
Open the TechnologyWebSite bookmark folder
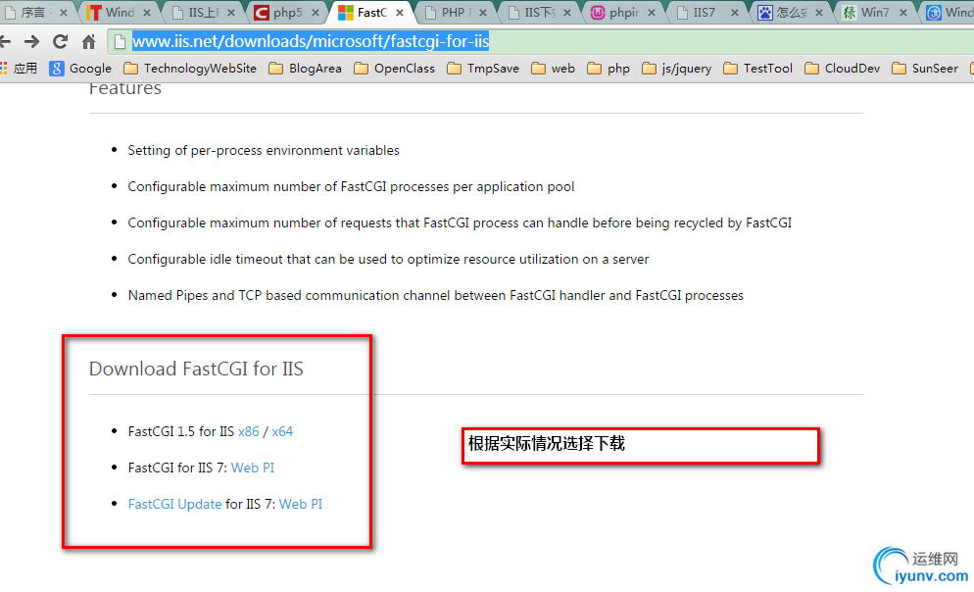coord(190,69)
